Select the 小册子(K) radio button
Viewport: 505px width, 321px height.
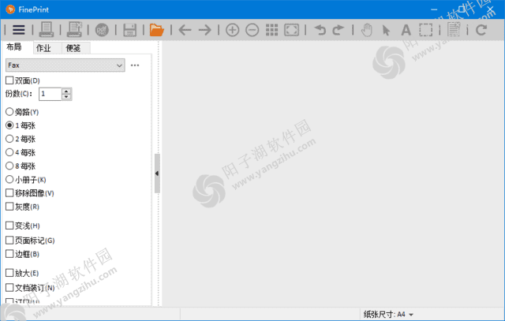click(9, 179)
